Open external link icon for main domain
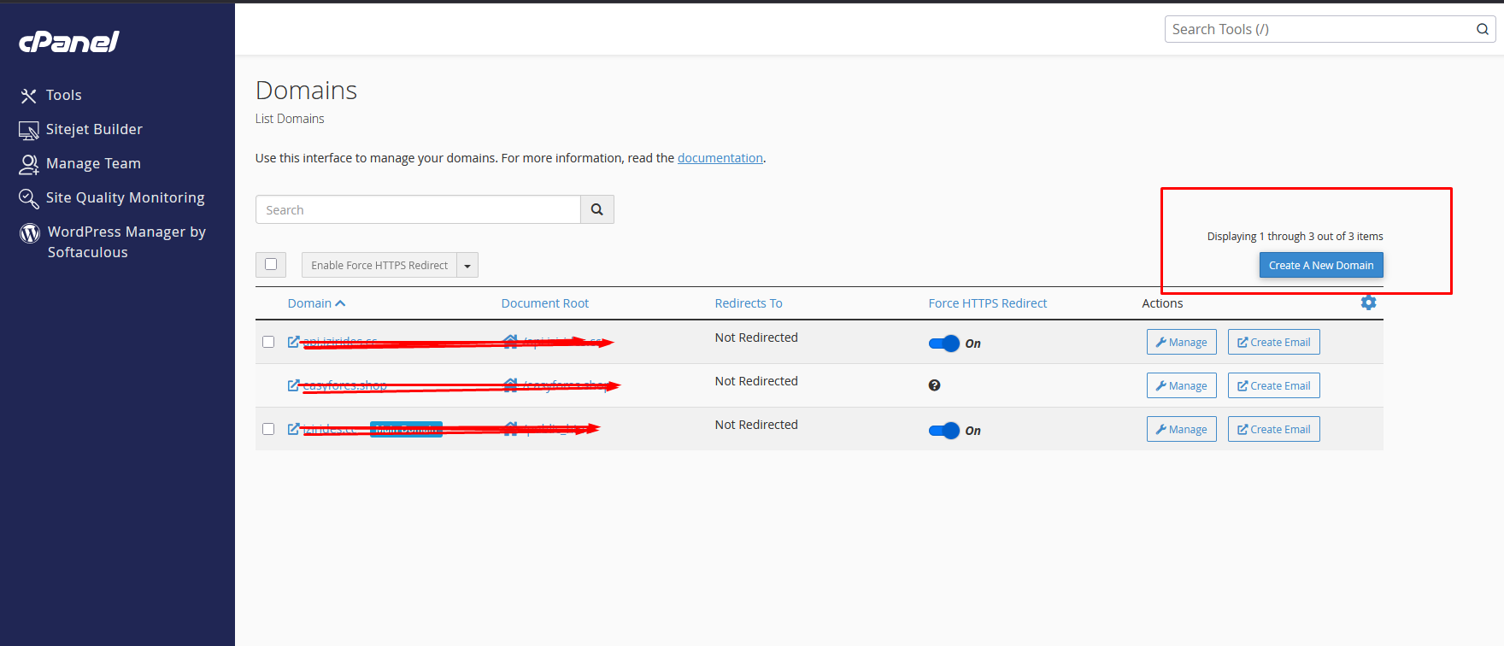The image size is (1504, 646). point(293,429)
